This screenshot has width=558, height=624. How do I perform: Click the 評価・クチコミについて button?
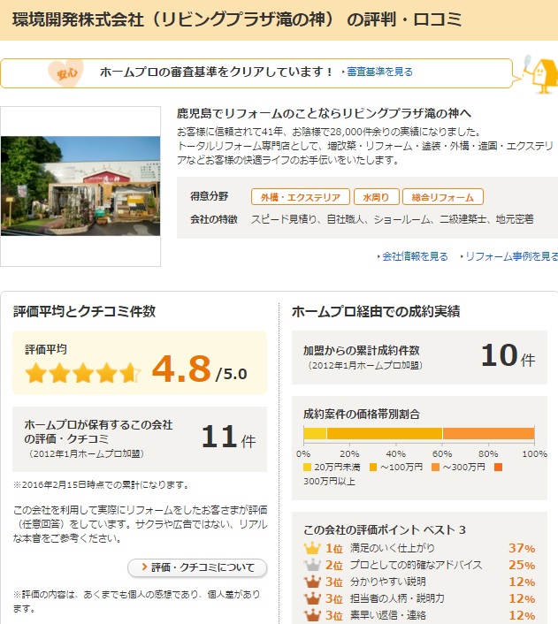click(197, 567)
